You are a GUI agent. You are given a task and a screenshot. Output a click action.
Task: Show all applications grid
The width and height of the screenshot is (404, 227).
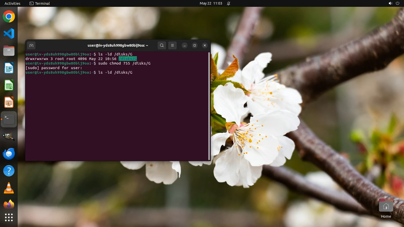pyautogui.click(x=9, y=217)
